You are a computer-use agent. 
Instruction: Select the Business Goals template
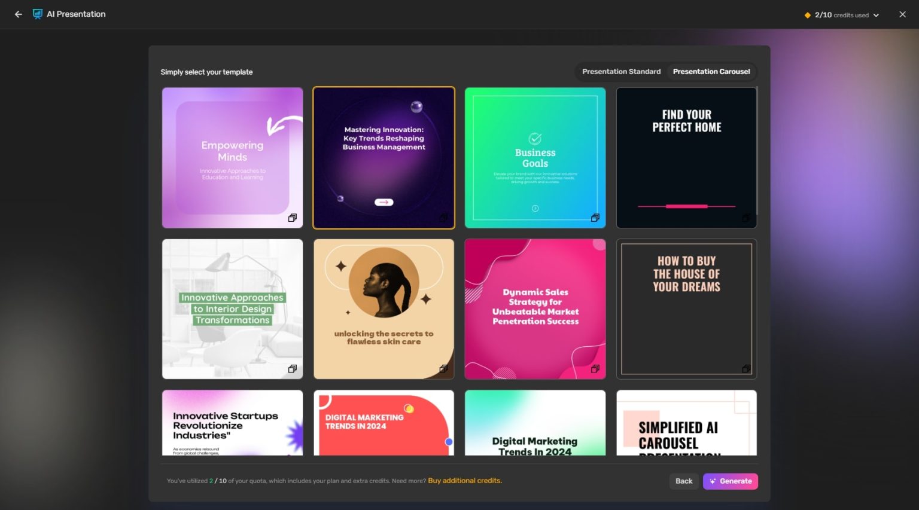pos(535,158)
